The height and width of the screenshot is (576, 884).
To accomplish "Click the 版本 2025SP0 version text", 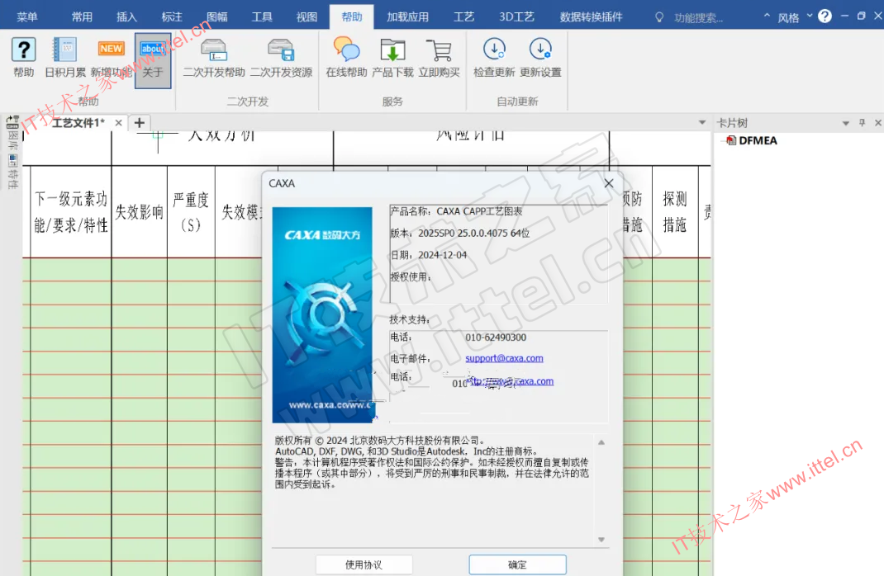I will coord(461,233).
